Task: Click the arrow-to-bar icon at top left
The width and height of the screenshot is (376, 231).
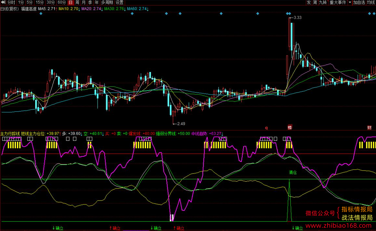Action: [3, 2]
